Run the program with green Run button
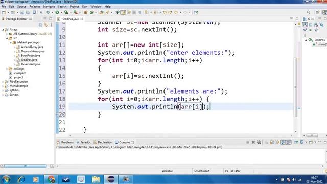The image size is (327, 184). [57, 12]
